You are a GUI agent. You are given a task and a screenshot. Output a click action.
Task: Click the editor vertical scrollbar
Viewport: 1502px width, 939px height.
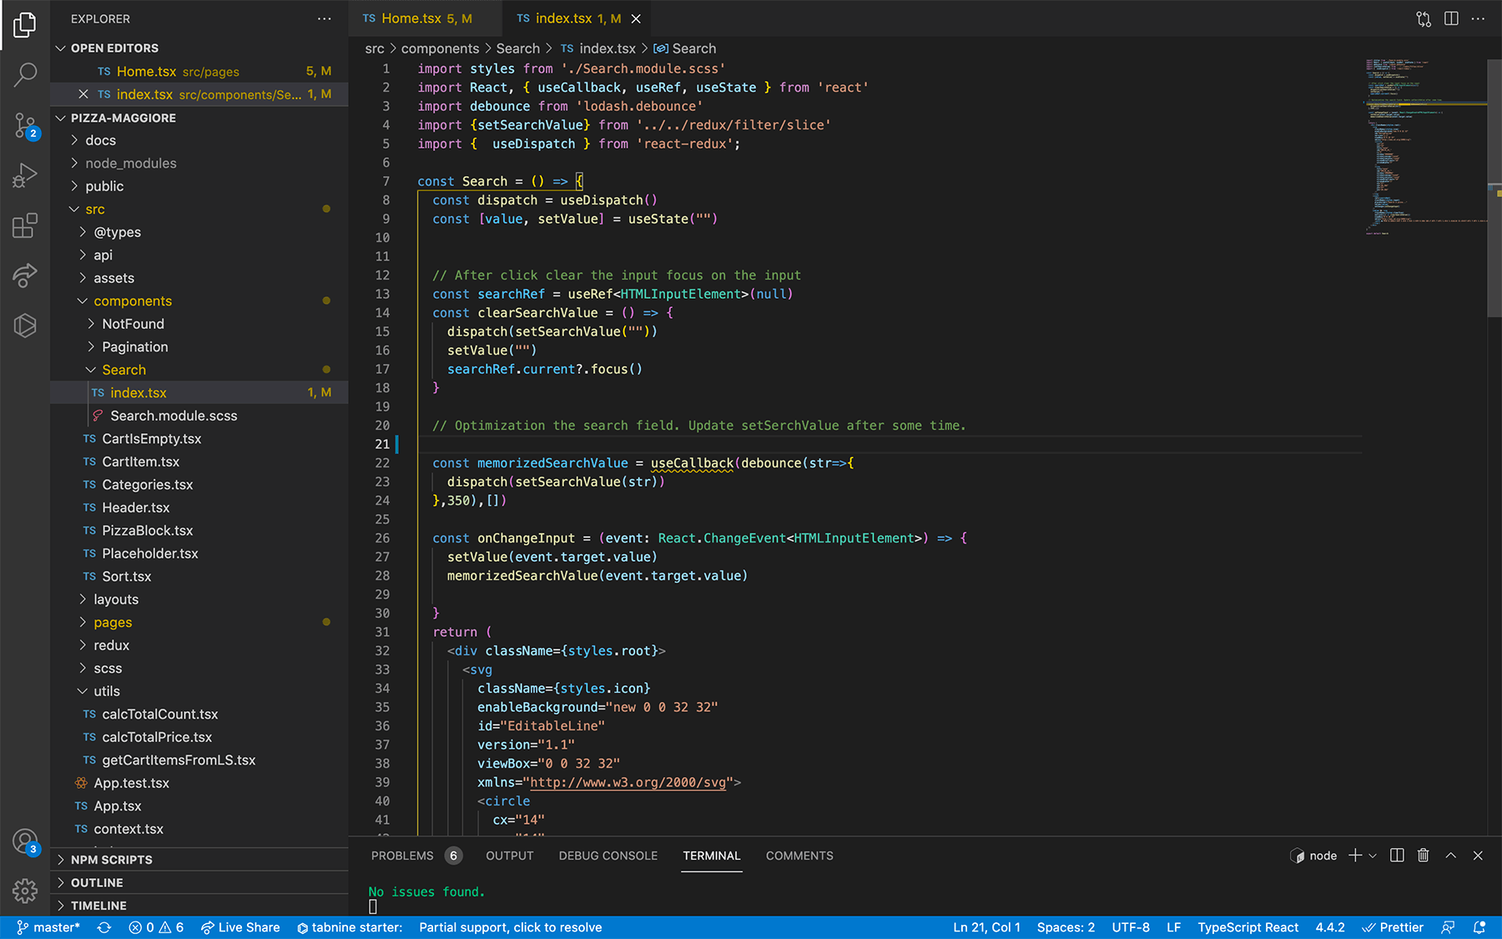[x=1494, y=188]
